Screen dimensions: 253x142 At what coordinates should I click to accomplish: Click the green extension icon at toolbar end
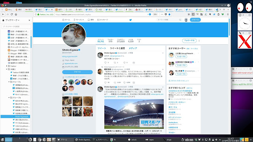(x=223, y=14)
